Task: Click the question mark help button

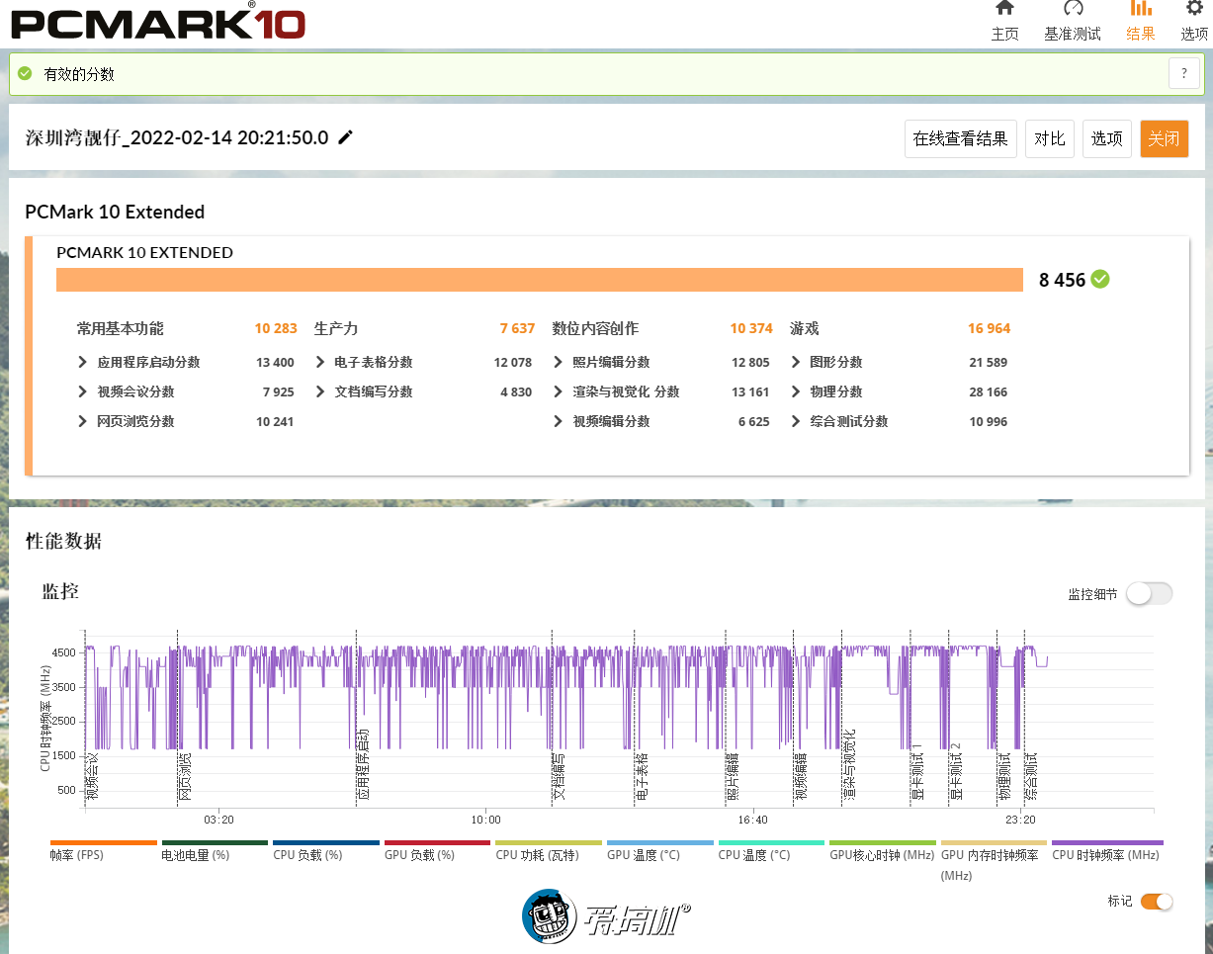Action: pyautogui.click(x=1184, y=74)
